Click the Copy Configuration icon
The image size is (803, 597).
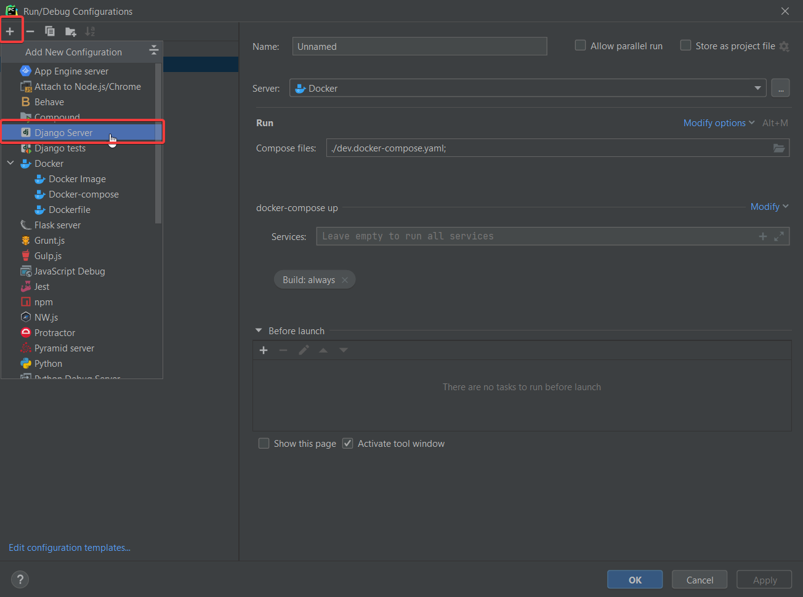pyautogui.click(x=50, y=31)
